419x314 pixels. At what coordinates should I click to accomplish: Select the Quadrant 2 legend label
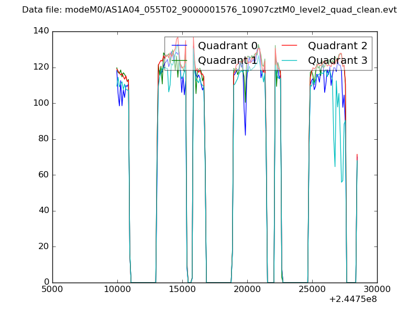click(337, 46)
